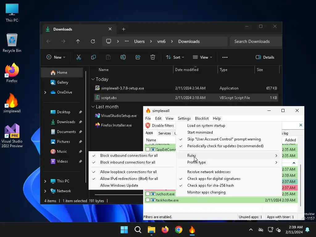
Task: Click the Delete trash icon in Explorer toolbar
Action: click(153, 57)
